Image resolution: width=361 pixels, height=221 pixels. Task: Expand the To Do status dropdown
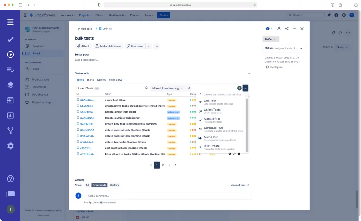pyautogui.click(x=271, y=39)
